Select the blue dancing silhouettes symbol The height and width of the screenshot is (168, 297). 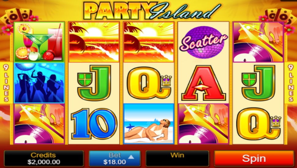tap(39, 83)
